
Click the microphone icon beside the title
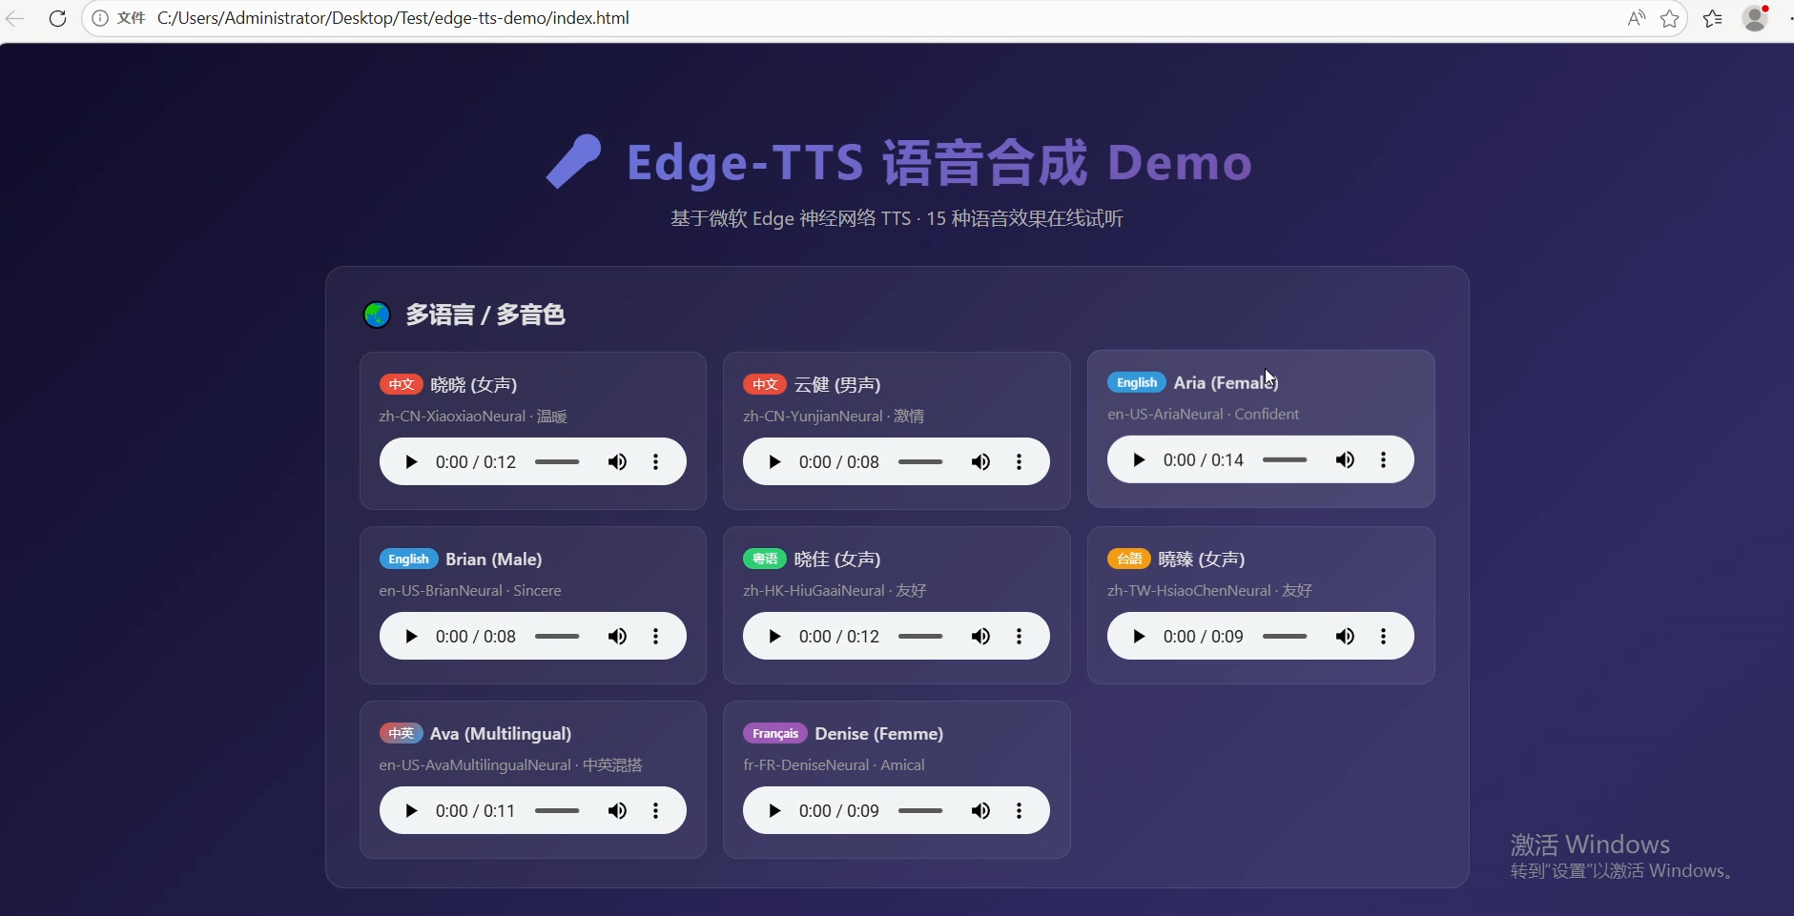tap(574, 162)
